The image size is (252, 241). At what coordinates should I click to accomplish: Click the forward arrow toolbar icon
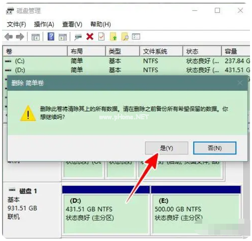pos(19,37)
